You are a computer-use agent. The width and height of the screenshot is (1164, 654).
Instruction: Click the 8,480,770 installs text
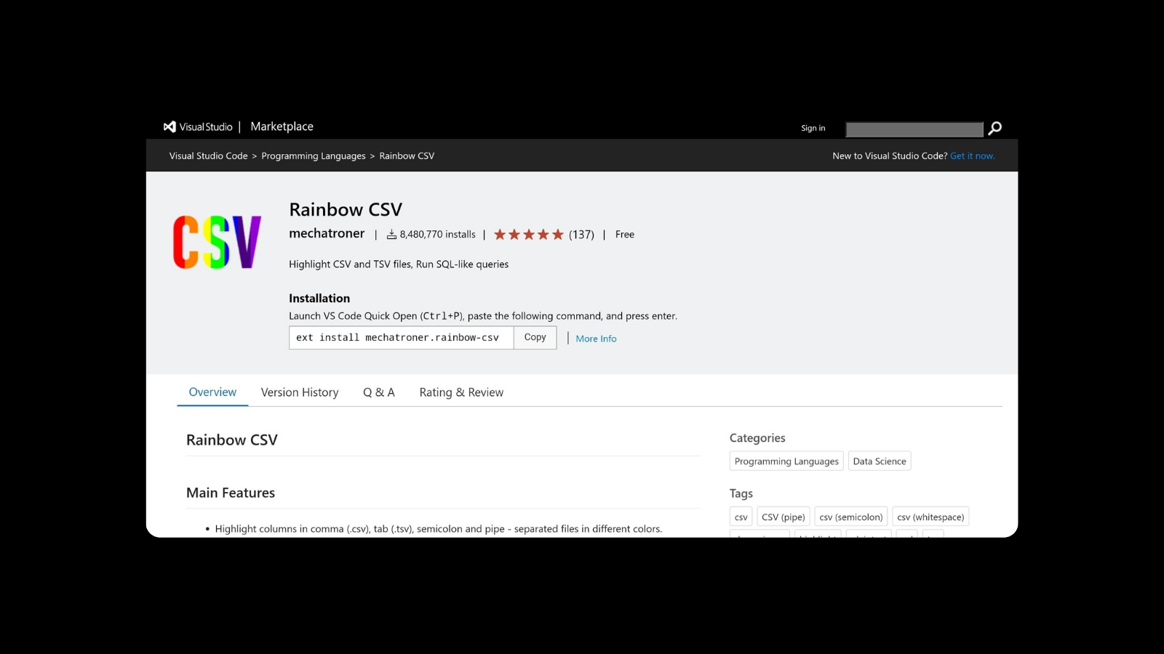coord(437,234)
